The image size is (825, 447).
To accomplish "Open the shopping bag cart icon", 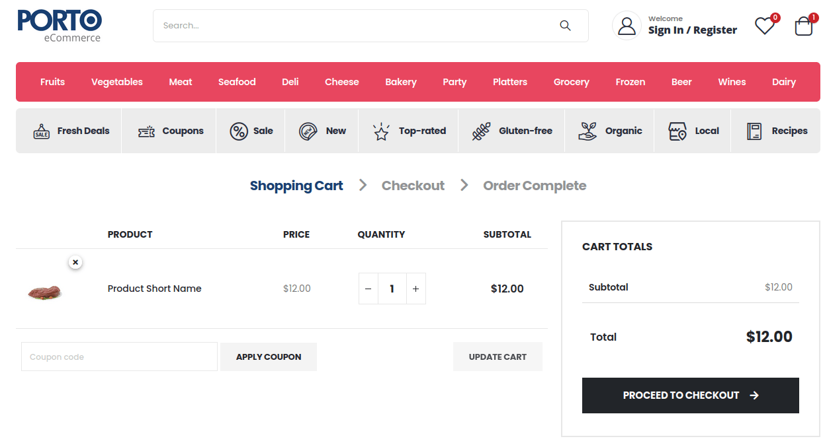I will (803, 26).
